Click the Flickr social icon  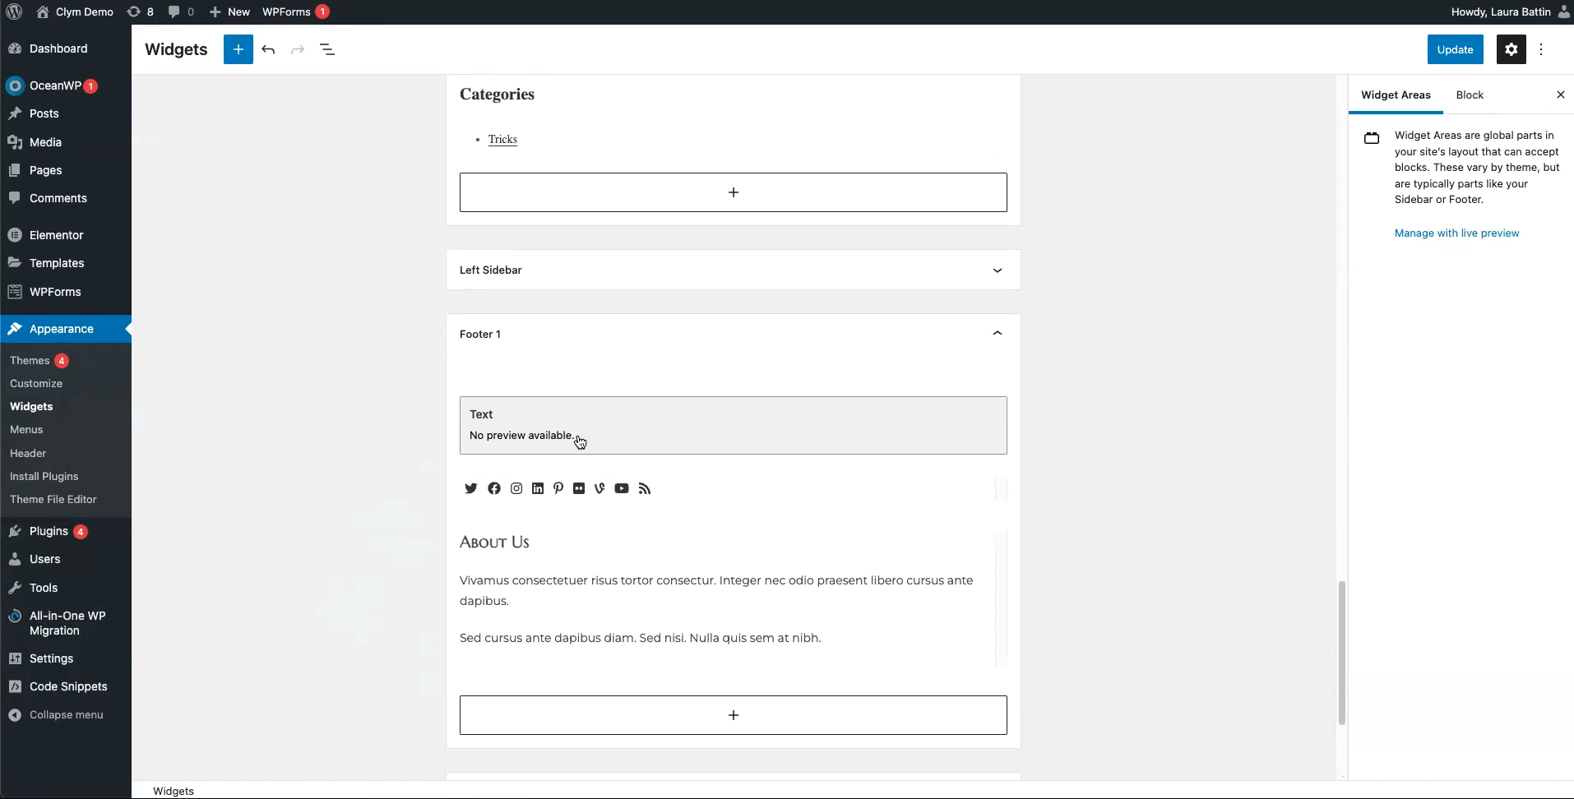[x=579, y=488]
